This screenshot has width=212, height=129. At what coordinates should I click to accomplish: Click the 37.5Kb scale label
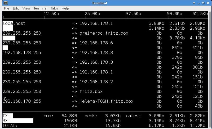(134, 14)
